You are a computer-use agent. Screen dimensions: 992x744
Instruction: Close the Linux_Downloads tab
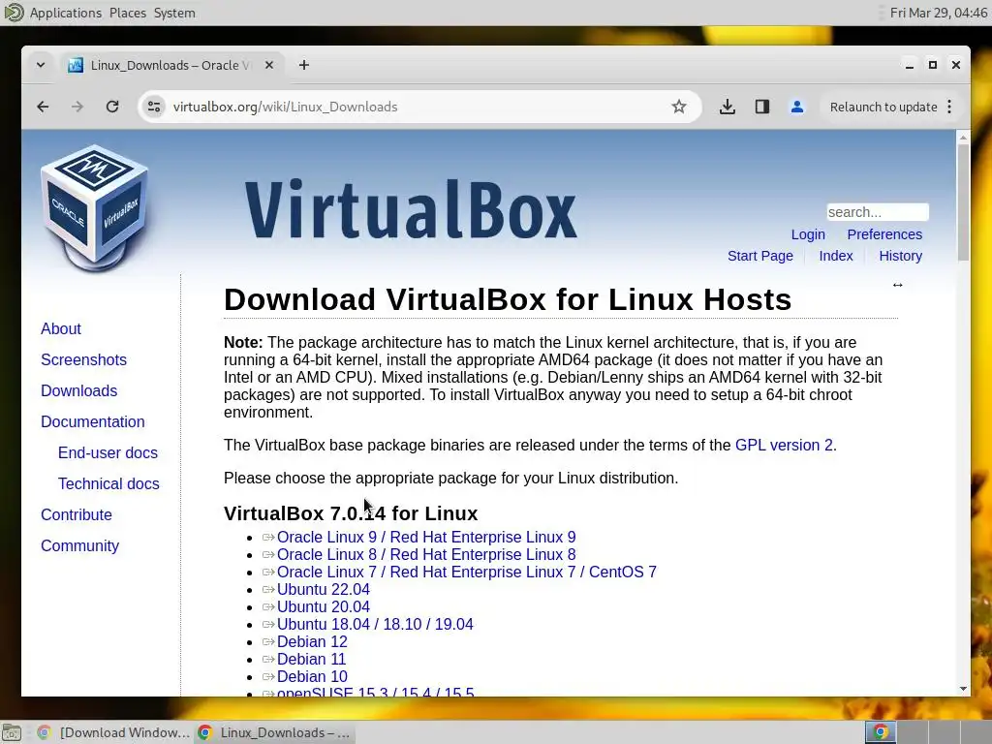tap(269, 65)
